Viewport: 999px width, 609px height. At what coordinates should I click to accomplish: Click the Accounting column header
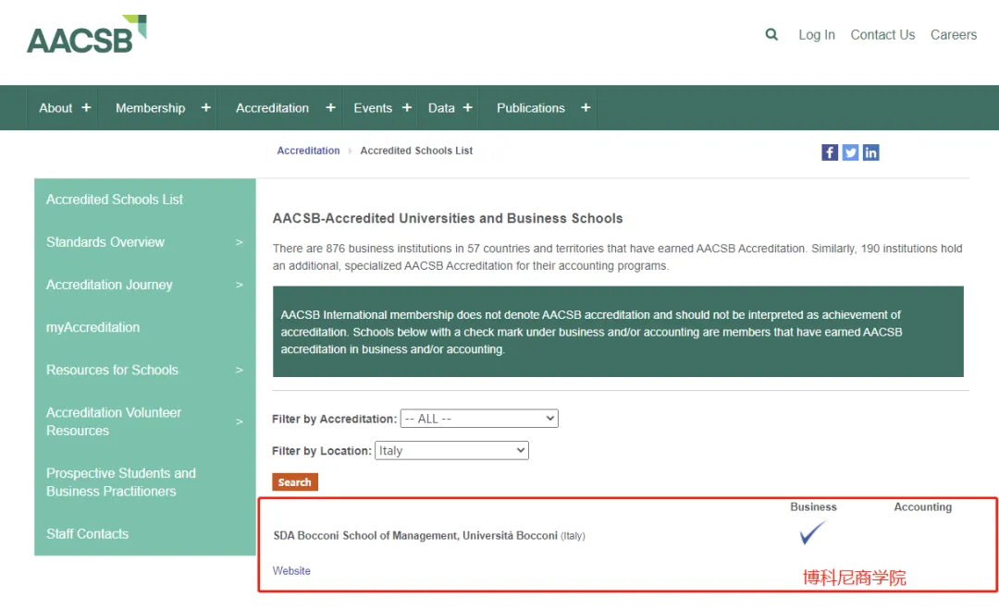click(922, 507)
